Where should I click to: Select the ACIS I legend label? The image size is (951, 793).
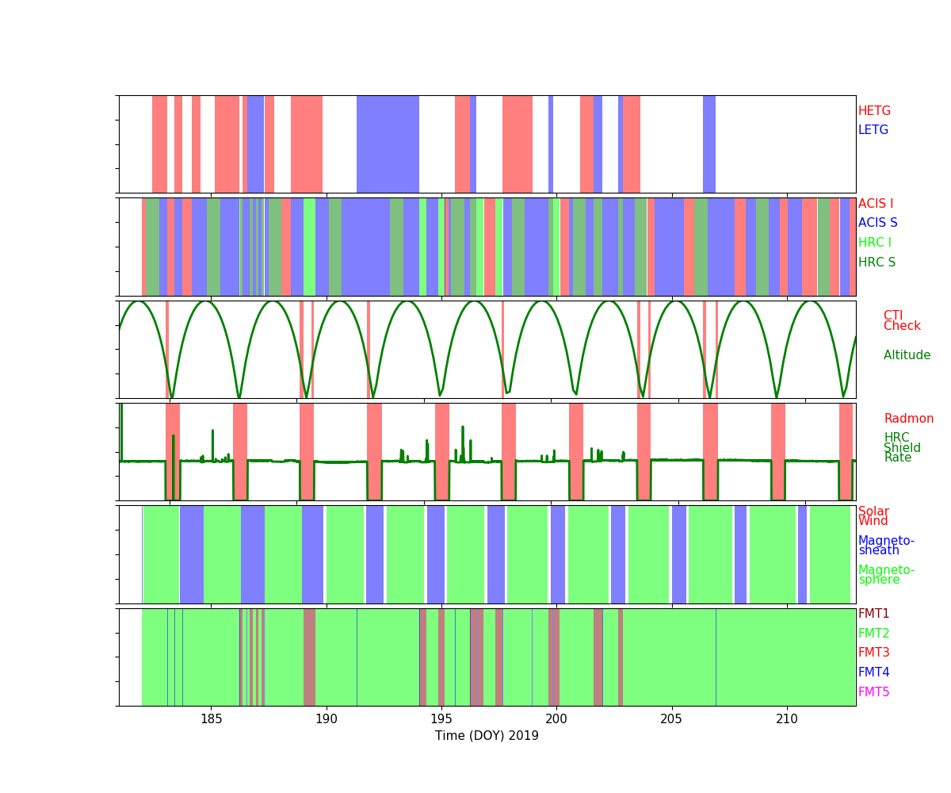[x=875, y=204]
